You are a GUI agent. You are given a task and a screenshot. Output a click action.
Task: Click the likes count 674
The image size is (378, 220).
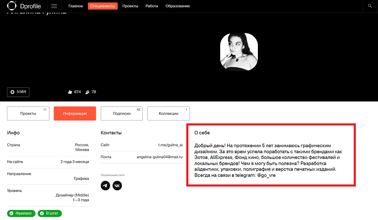pyautogui.click(x=77, y=92)
